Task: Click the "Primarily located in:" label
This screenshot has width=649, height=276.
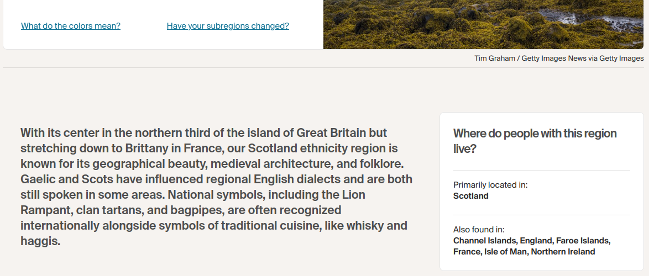Action: click(x=490, y=185)
